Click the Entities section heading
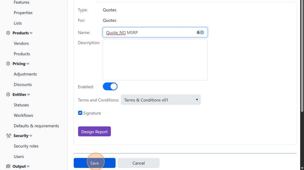Screen dimensions: 304x170 coord(19,95)
